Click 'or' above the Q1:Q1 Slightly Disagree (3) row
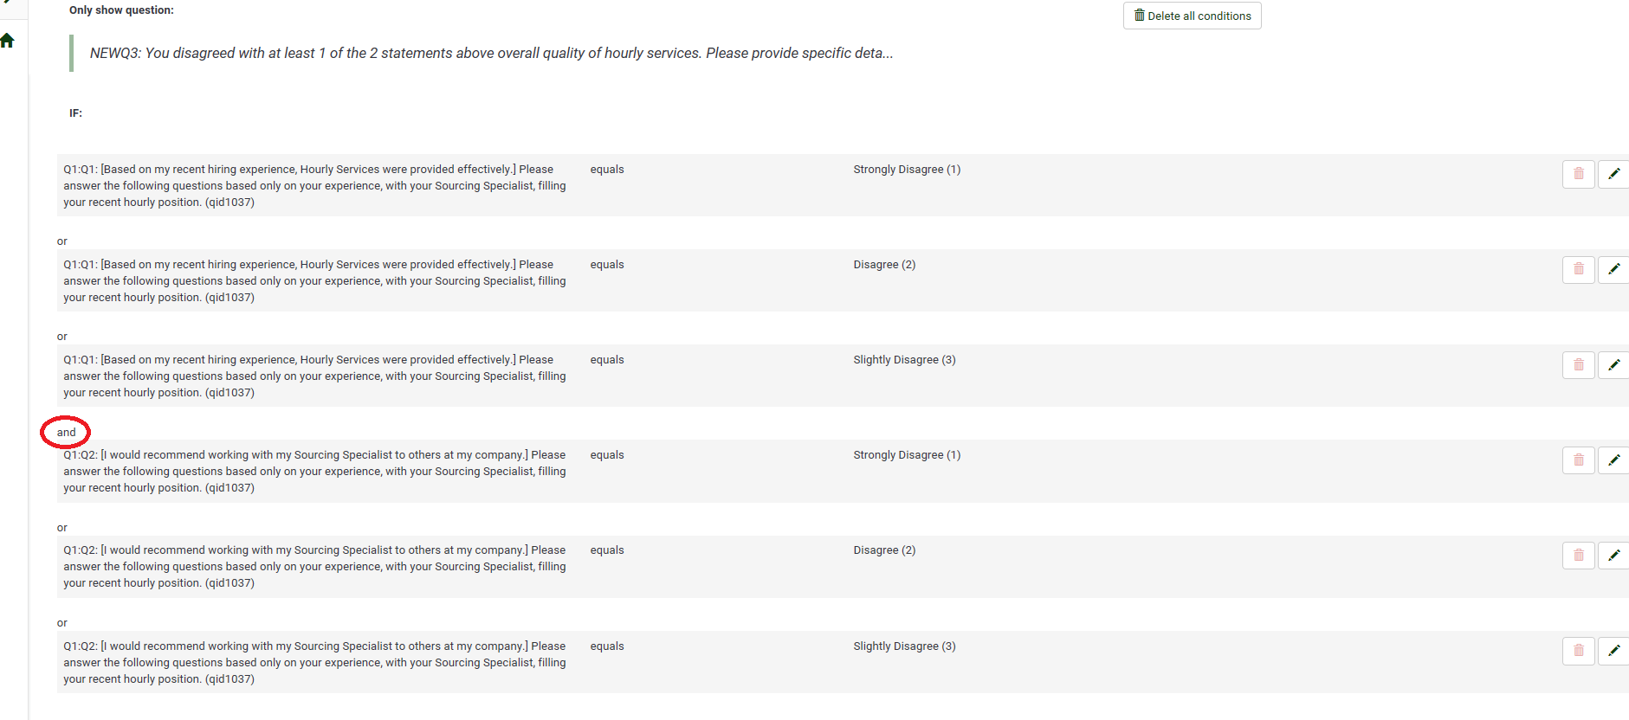Viewport: 1629px width, 720px height. click(62, 337)
